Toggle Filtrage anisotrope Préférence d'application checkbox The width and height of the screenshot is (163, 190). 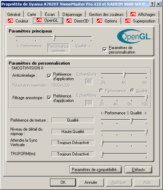(49, 98)
